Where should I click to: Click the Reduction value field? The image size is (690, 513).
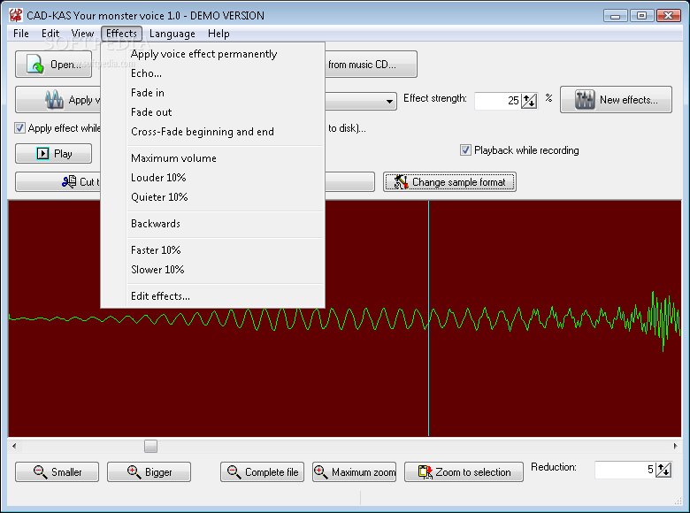(x=625, y=470)
